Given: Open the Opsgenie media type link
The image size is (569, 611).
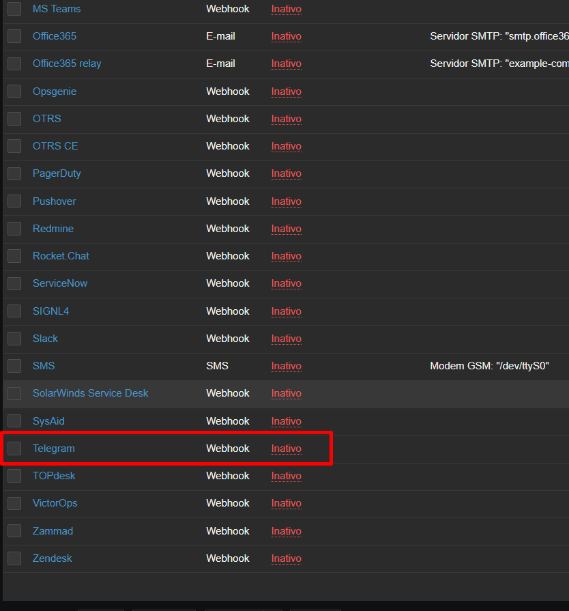Looking at the screenshot, I should (55, 91).
